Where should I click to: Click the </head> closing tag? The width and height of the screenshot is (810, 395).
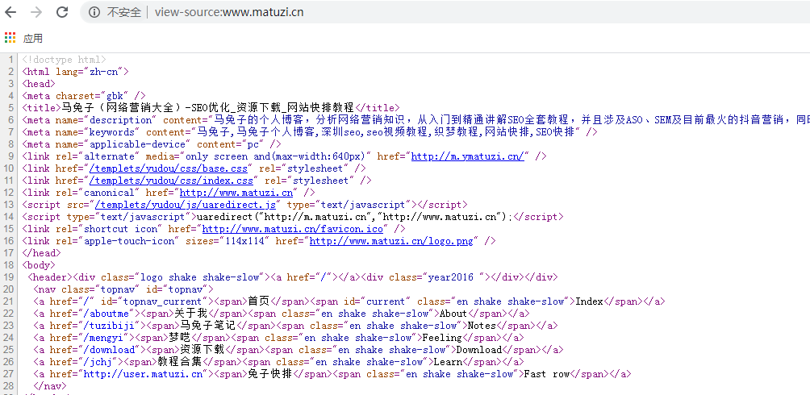(x=41, y=253)
